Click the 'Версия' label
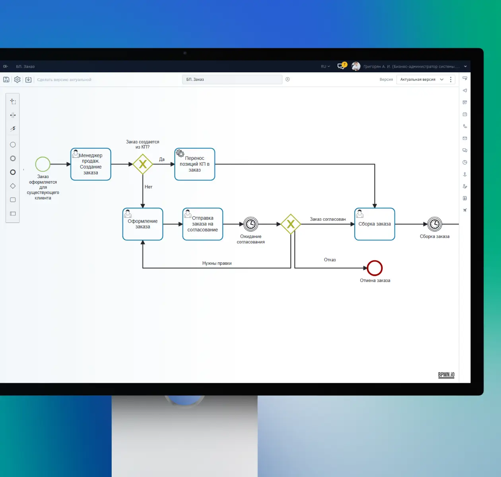Image resolution: width=501 pixels, height=477 pixels. pos(386,79)
